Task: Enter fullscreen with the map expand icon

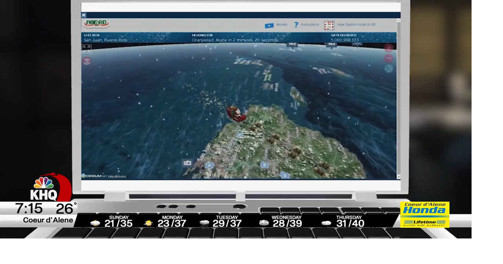Action: (86, 48)
